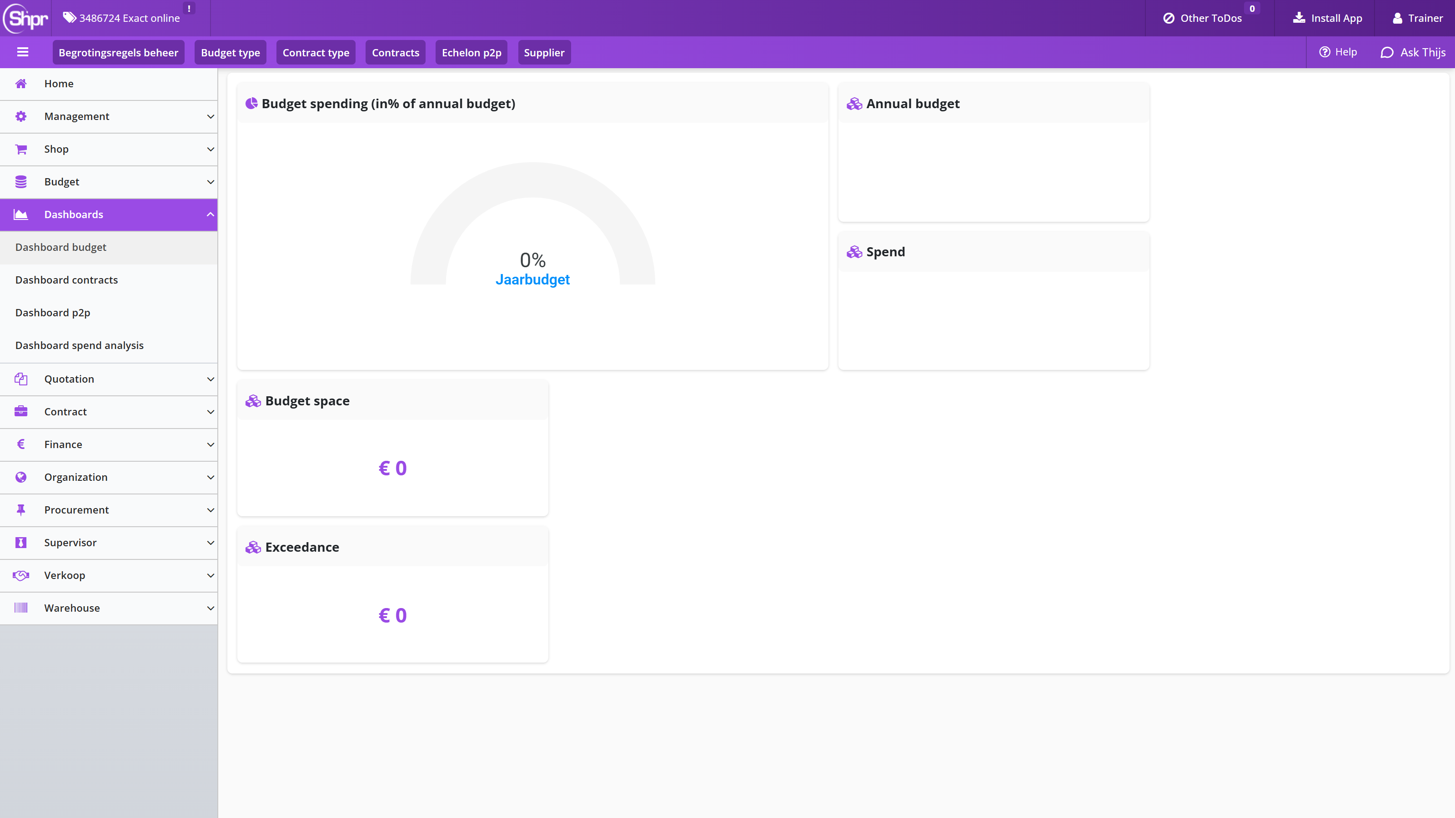Image resolution: width=1455 pixels, height=818 pixels.
Task: Click Ask Thijs chat
Action: [1413, 53]
